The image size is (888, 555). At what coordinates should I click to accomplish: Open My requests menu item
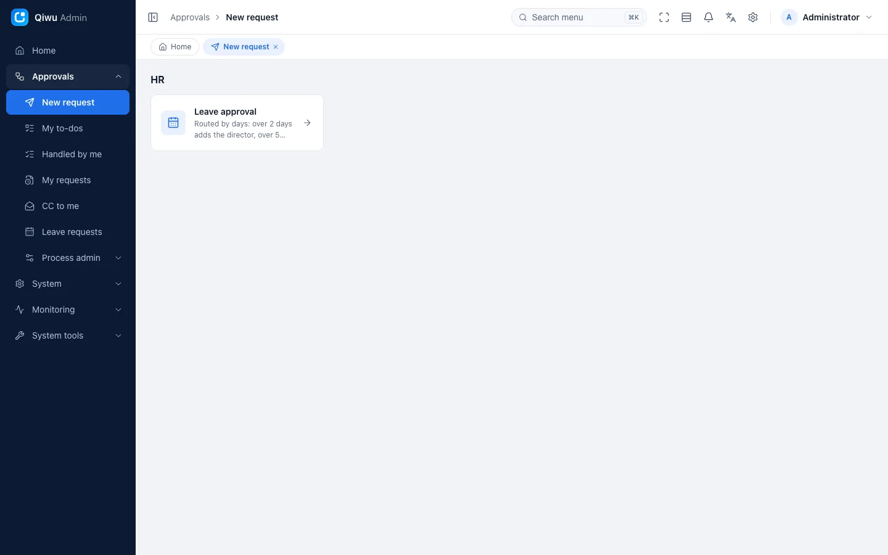(x=68, y=180)
